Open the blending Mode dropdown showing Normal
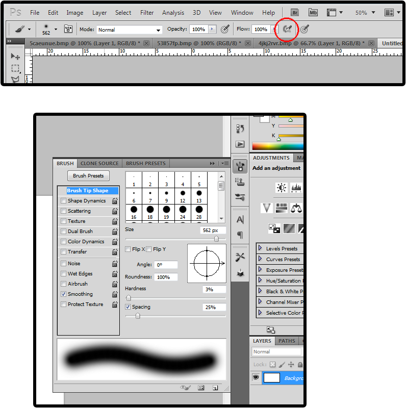 [x=130, y=30]
